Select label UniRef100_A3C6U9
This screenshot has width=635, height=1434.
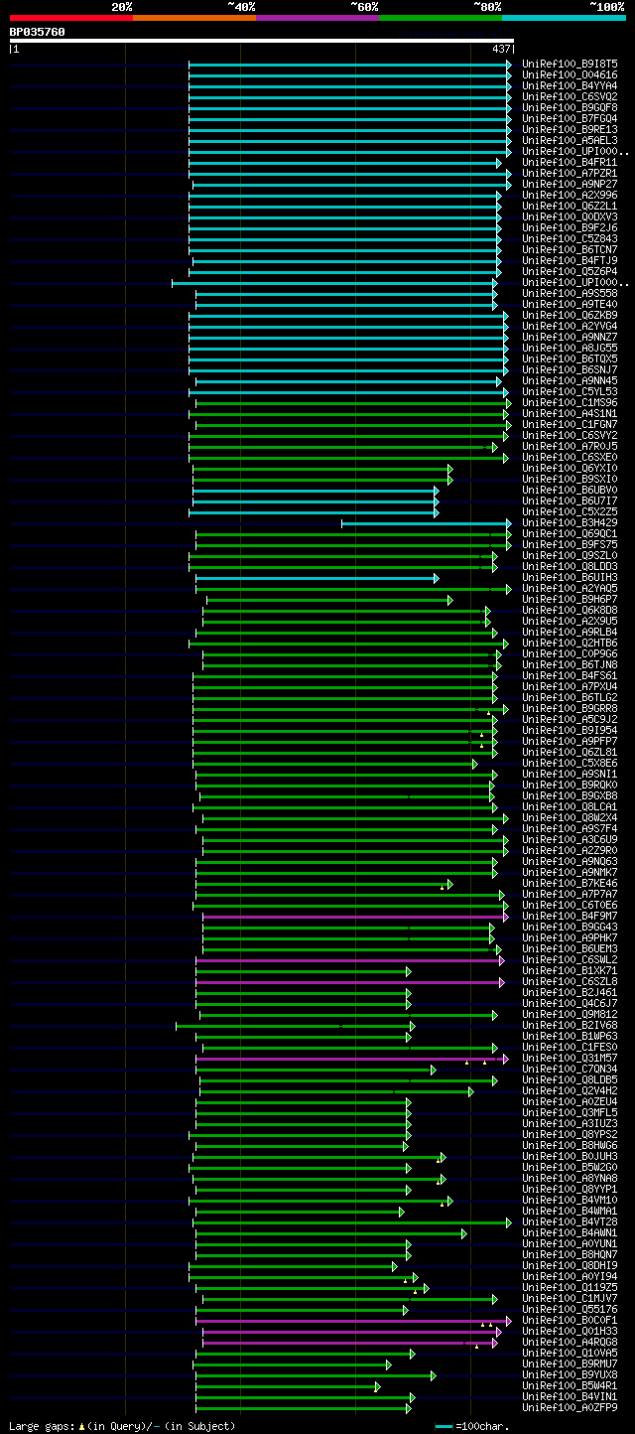[570, 839]
